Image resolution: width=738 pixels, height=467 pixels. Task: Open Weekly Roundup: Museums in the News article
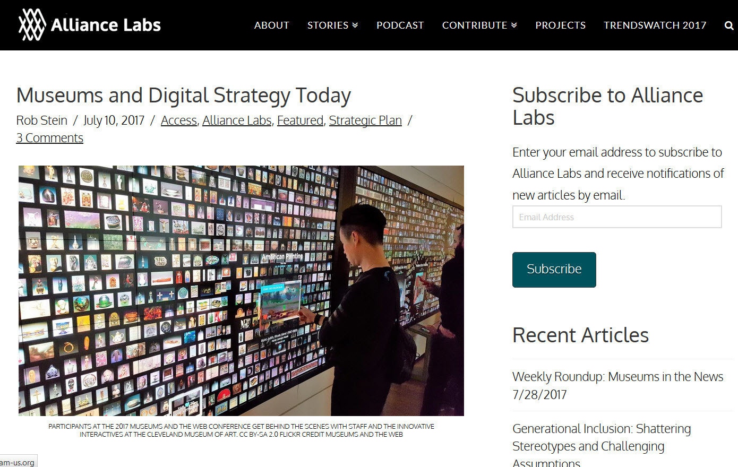tap(617, 385)
